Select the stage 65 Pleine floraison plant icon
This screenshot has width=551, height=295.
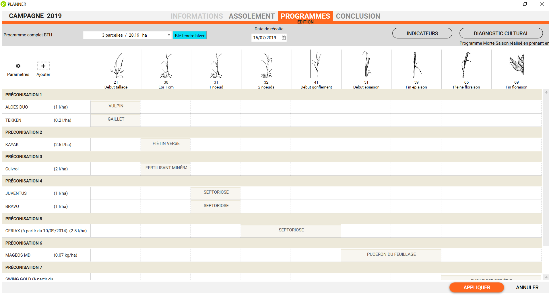(466, 65)
